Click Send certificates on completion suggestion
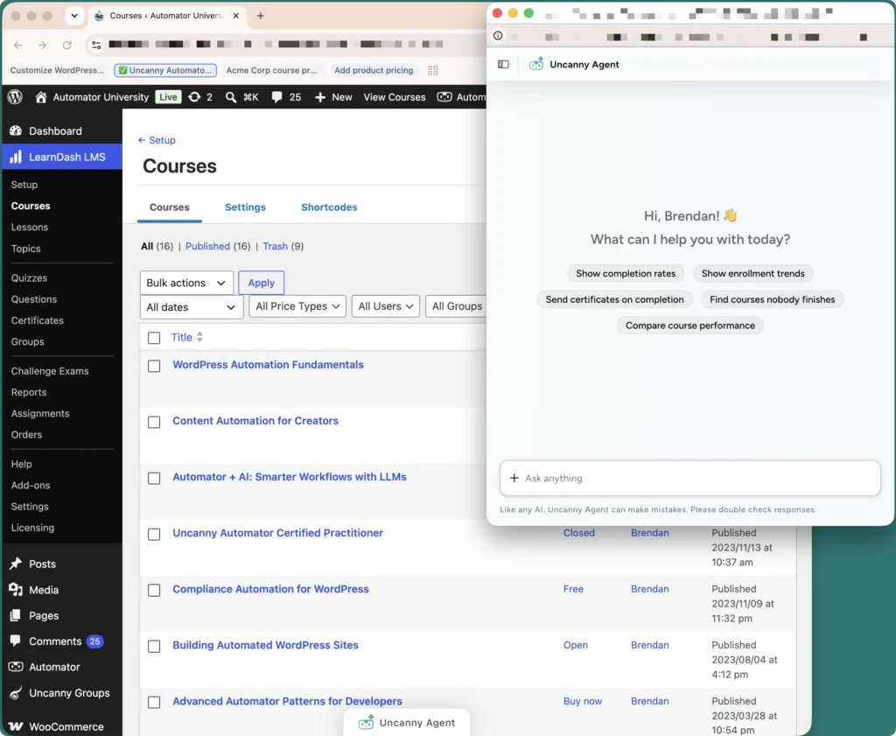 [614, 298]
